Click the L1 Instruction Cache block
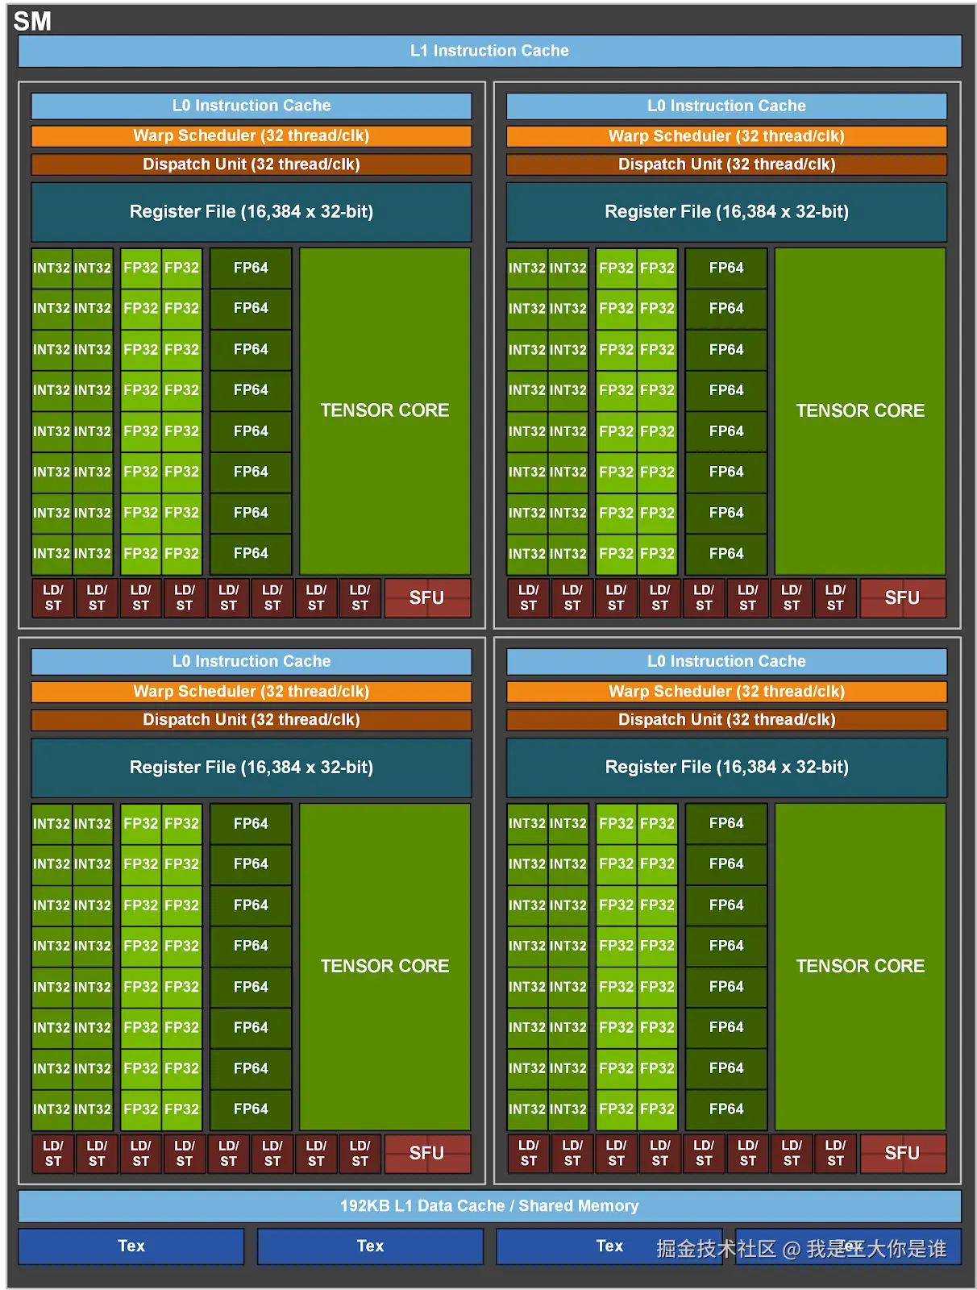This screenshot has height=1290, width=977. pos(489,51)
